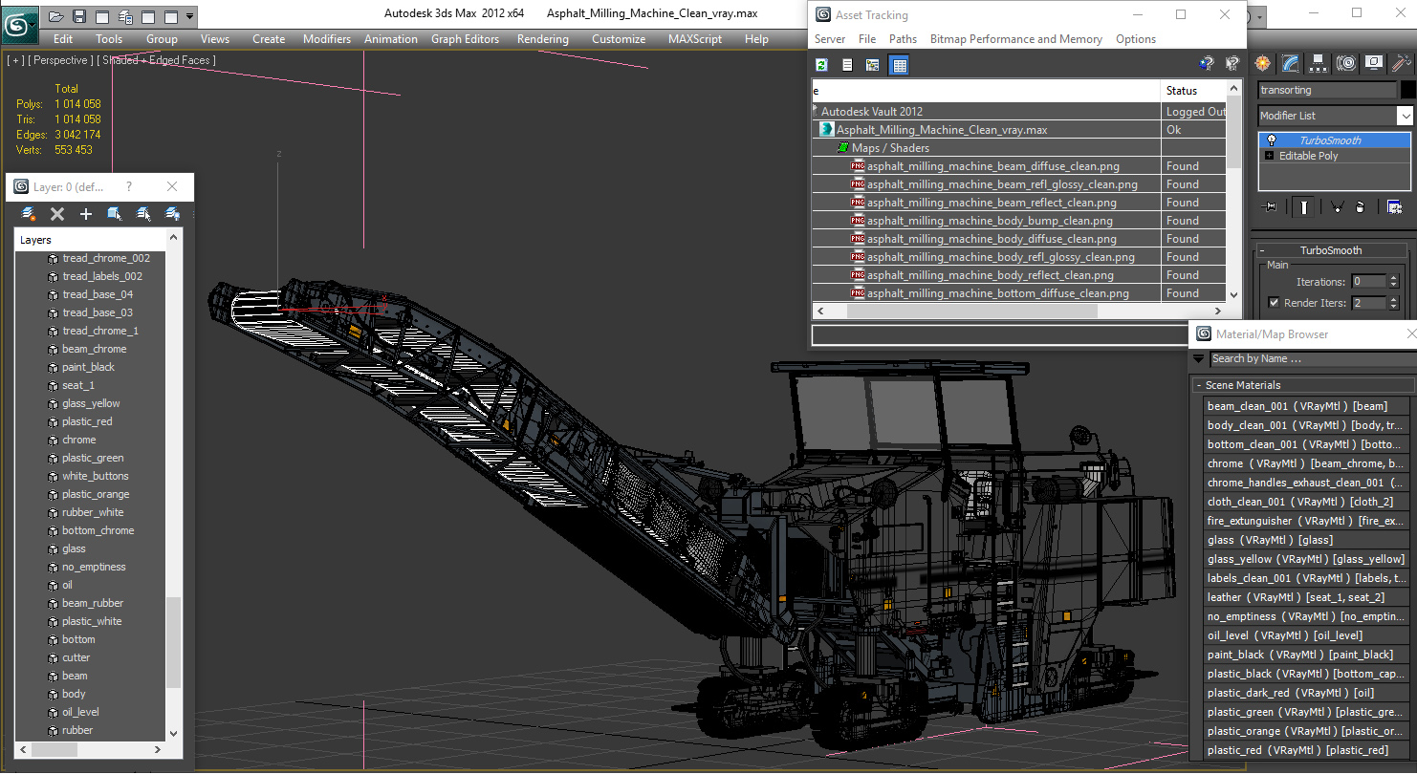The height and width of the screenshot is (774, 1417).
Task: Open the Modify command panel tab
Action: click(1291, 63)
